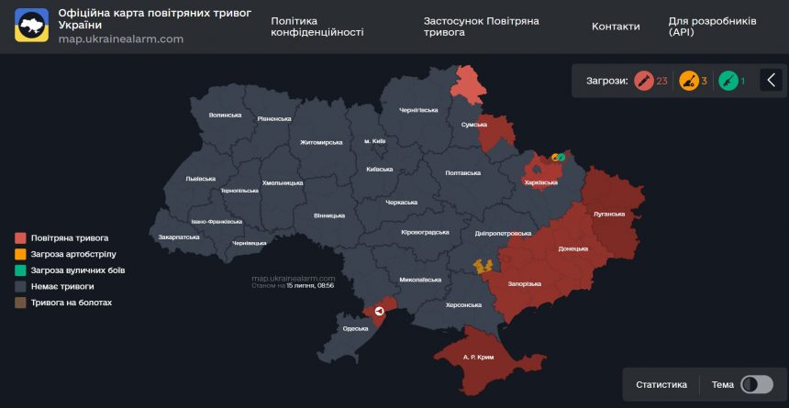Image resolution: width=789 pixels, height=408 pixels.
Task: Open Політика конфіденційності page
Action: tap(317, 27)
